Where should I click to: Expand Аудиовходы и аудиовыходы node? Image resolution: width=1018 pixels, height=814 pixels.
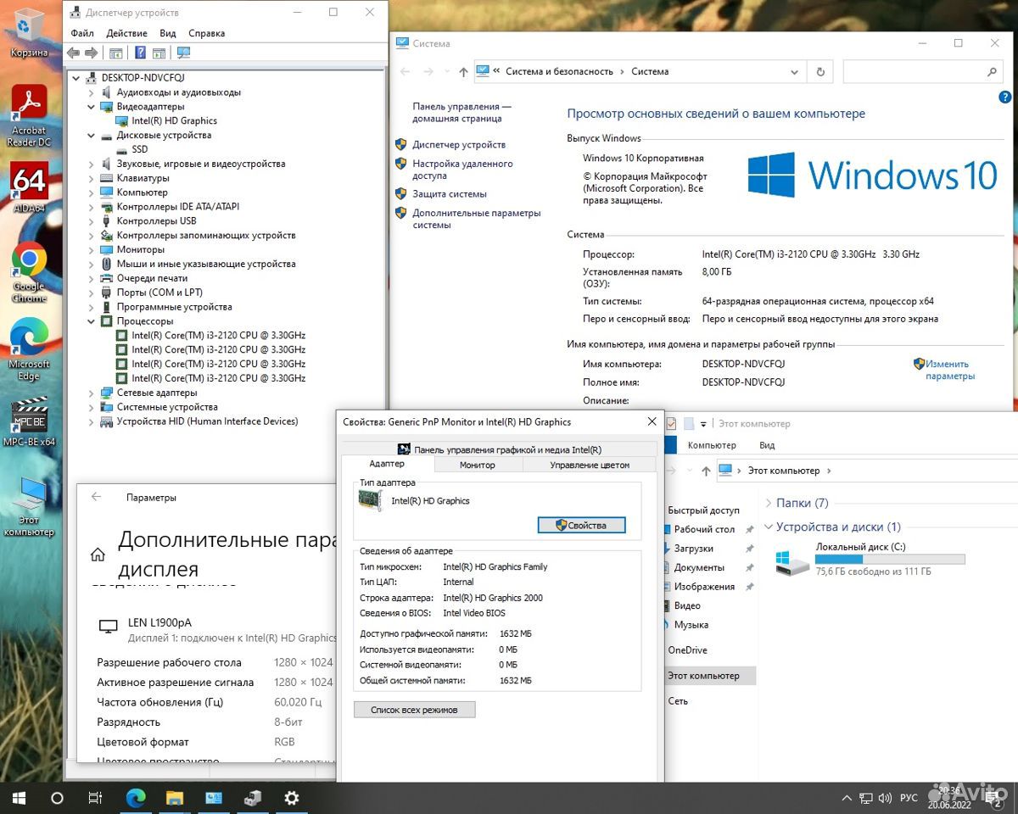click(92, 92)
